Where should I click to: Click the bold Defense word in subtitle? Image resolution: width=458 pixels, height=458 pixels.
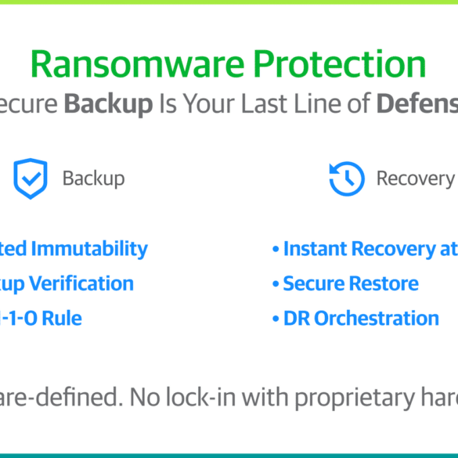click(417, 104)
